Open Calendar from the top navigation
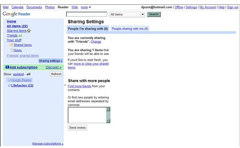Screen dimensions: 240x148 point(18,7)
